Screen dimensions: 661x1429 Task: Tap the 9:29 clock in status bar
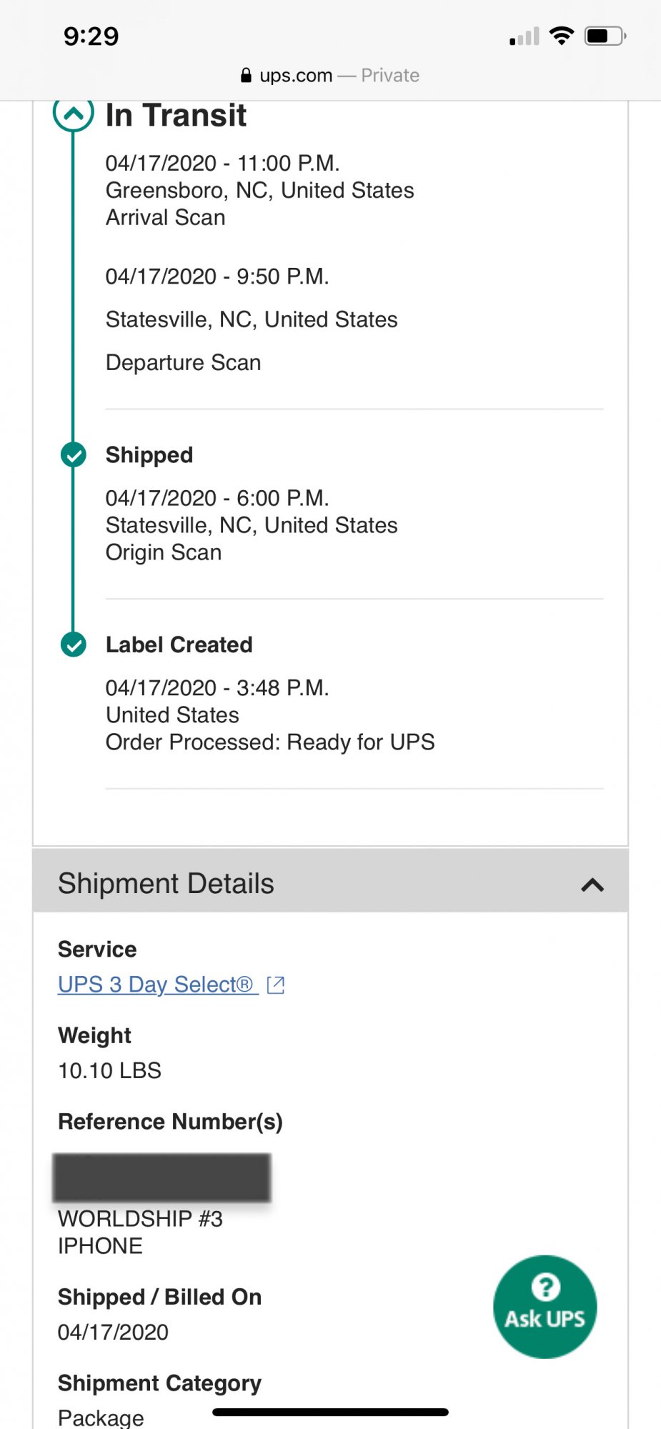91,36
